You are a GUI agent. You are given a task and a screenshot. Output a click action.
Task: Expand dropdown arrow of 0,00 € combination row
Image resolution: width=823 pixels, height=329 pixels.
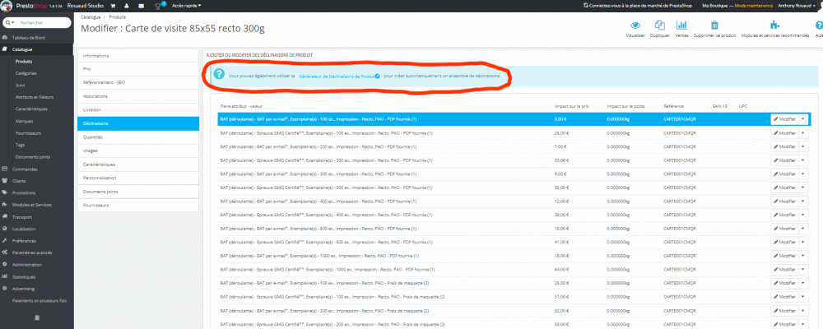point(803,119)
